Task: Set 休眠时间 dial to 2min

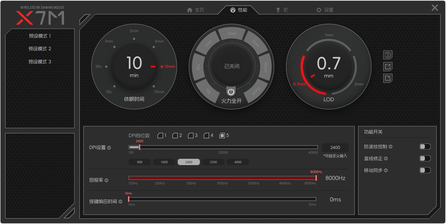Action: 134,31
